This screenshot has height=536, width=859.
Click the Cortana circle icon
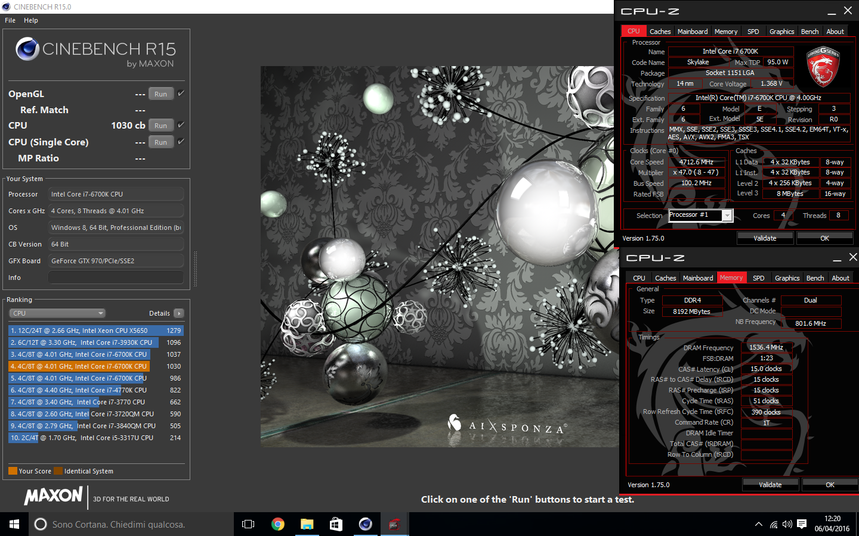coord(41,524)
